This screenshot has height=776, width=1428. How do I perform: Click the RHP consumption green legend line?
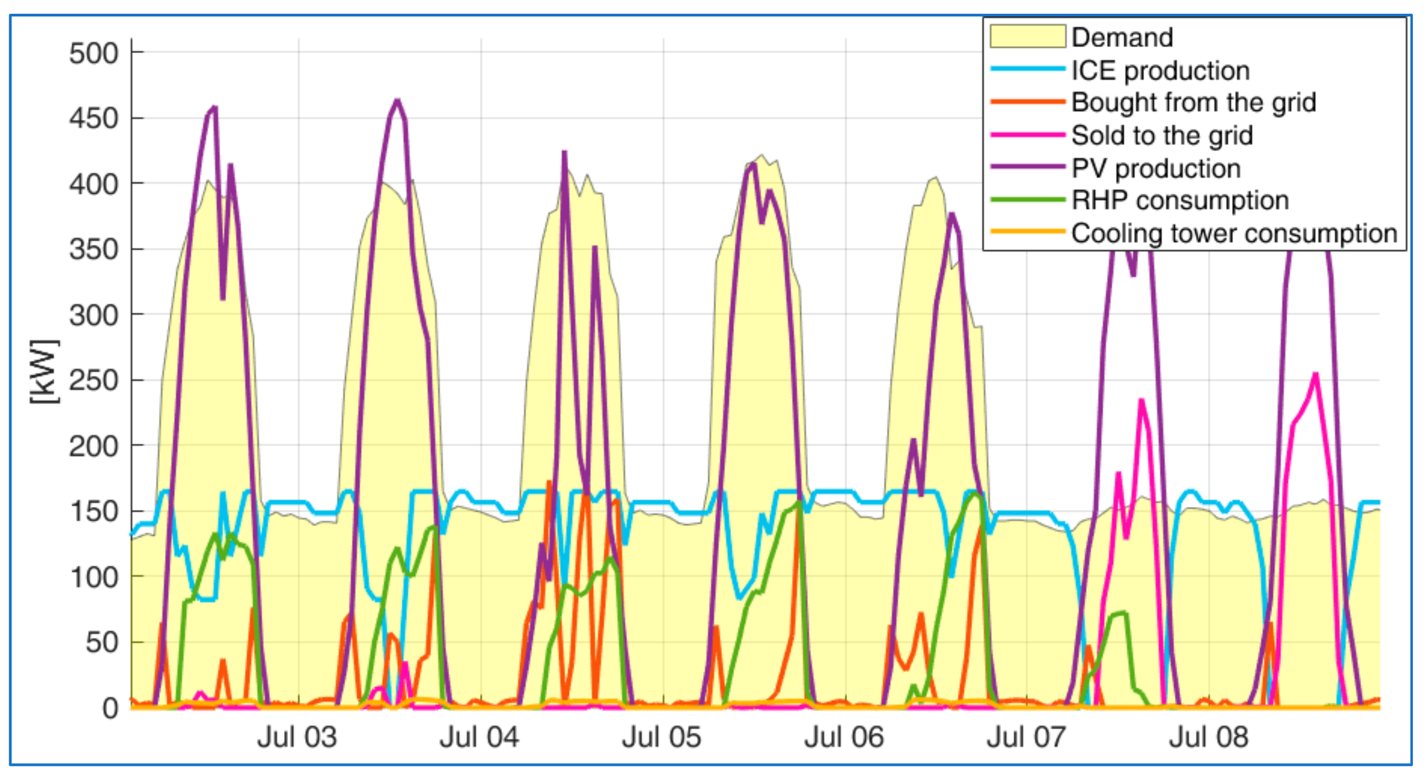(1027, 200)
